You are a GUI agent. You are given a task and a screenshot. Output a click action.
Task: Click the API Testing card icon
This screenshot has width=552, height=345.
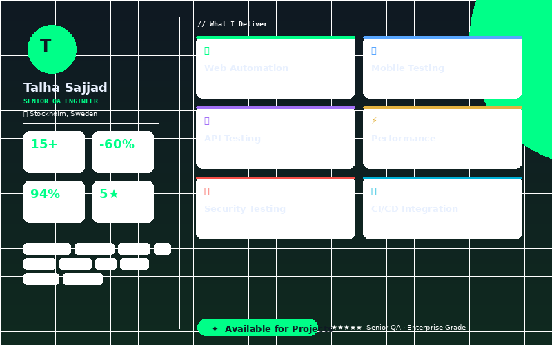pos(206,121)
